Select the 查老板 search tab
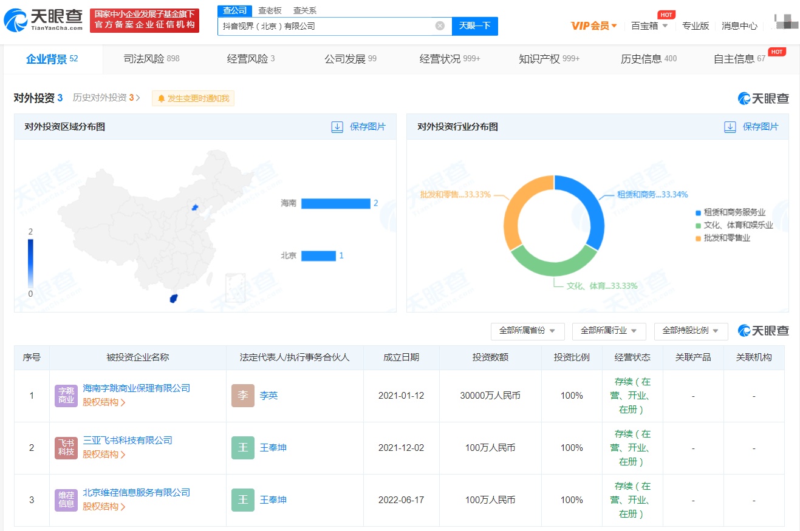The height and width of the screenshot is (531, 800). click(x=270, y=10)
